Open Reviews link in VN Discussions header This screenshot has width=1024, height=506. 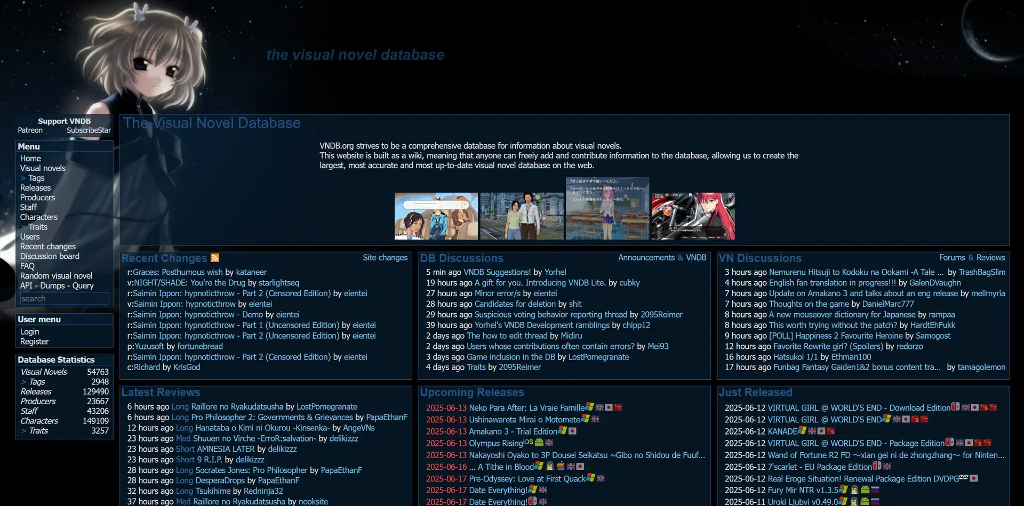coord(990,257)
